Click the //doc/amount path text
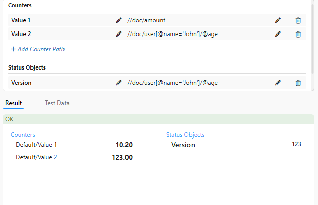The height and width of the screenshot is (205, 318). [x=146, y=20]
